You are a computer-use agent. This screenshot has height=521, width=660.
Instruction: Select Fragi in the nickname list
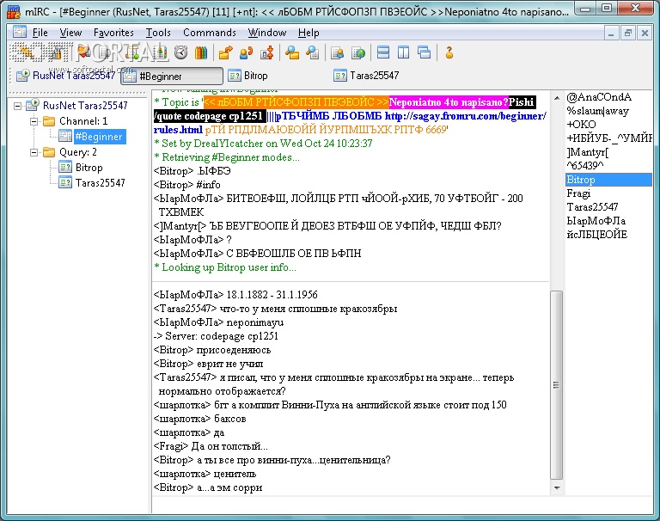point(578,193)
